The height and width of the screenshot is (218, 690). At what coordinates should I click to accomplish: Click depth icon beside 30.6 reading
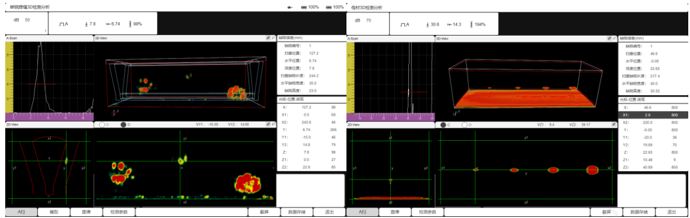pyautogui.click(x=427, y=24)
